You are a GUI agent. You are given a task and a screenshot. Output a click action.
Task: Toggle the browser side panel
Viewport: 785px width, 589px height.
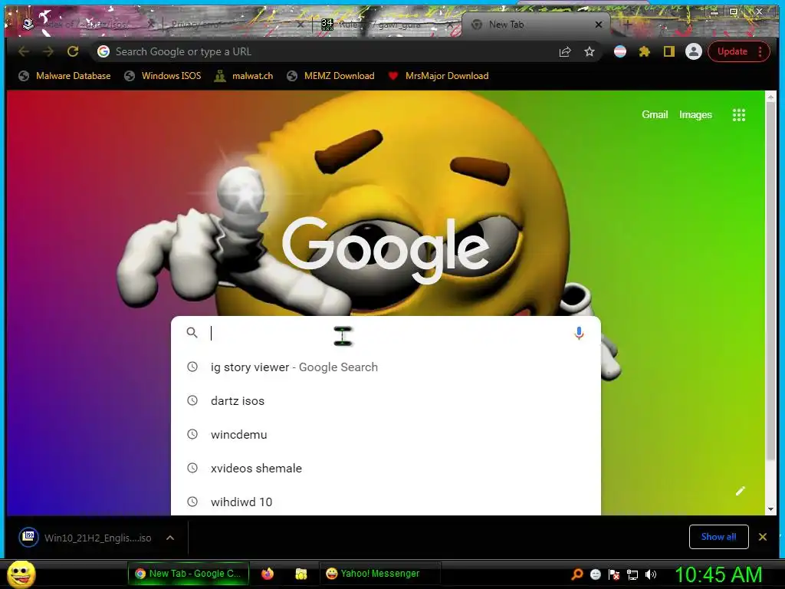tap(668, 51)
